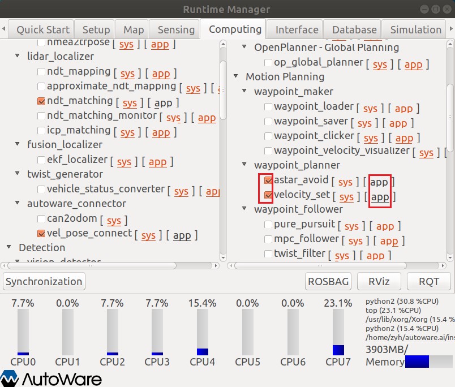Click the tab bar right-scroll arrow
The image size is (455, 387).
pyautogui.click(x=451, y=29)
